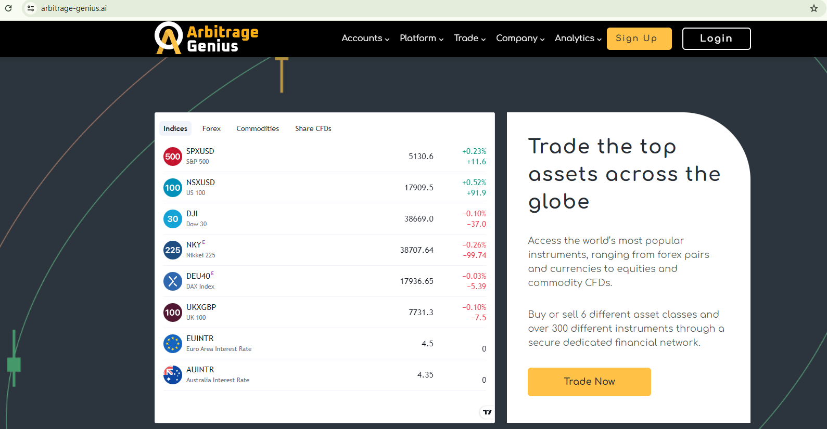Click the UK 100 maroon icon
Screen dimensions: 827x429
point(173,313)
